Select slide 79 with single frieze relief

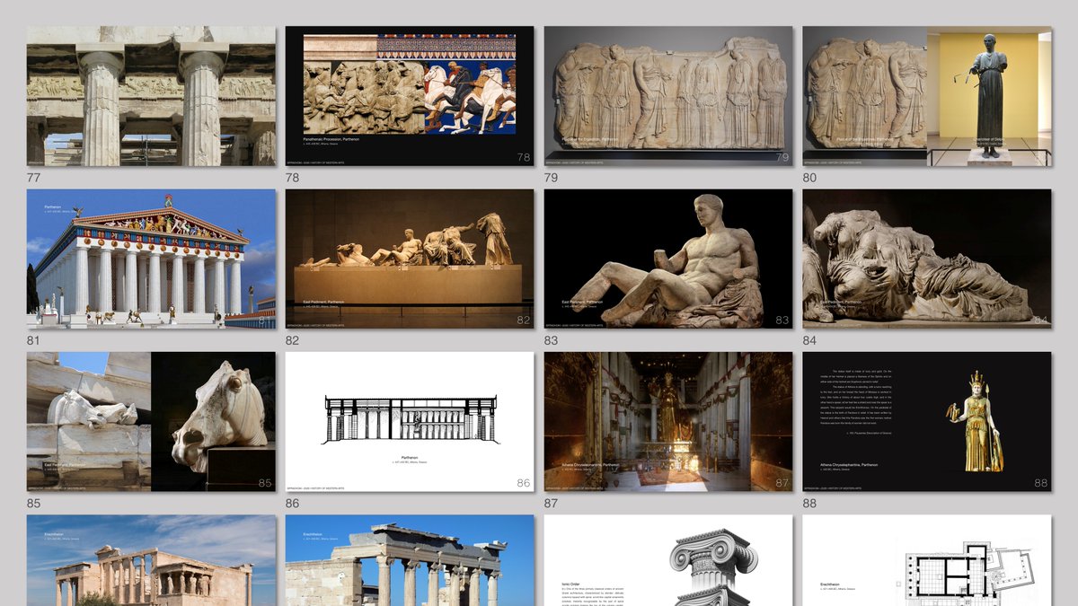pos(668,96)
